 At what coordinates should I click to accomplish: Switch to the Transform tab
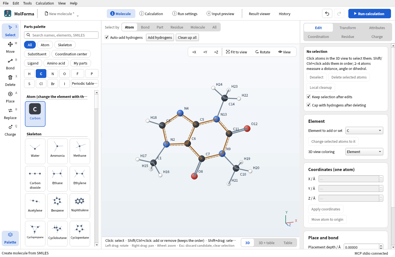pos(348,28)
